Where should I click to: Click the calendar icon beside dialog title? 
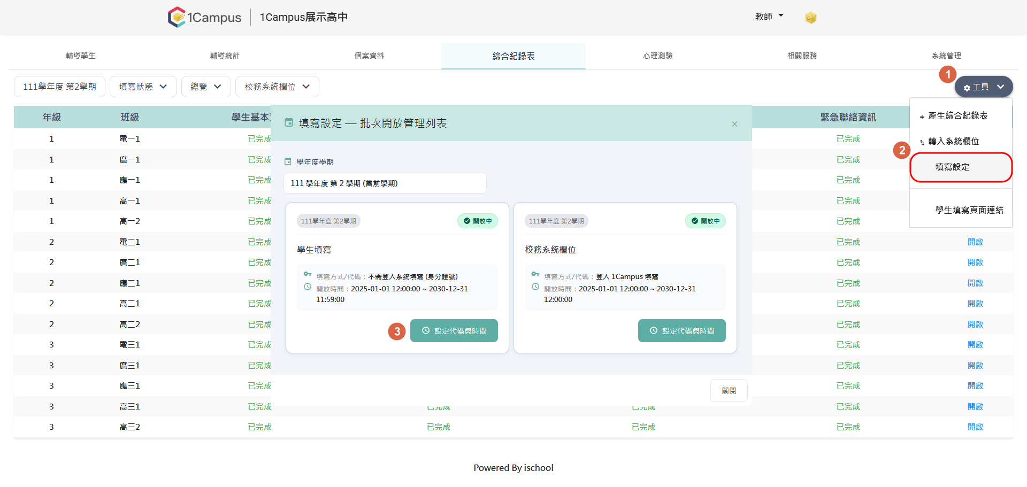[289, 123]
